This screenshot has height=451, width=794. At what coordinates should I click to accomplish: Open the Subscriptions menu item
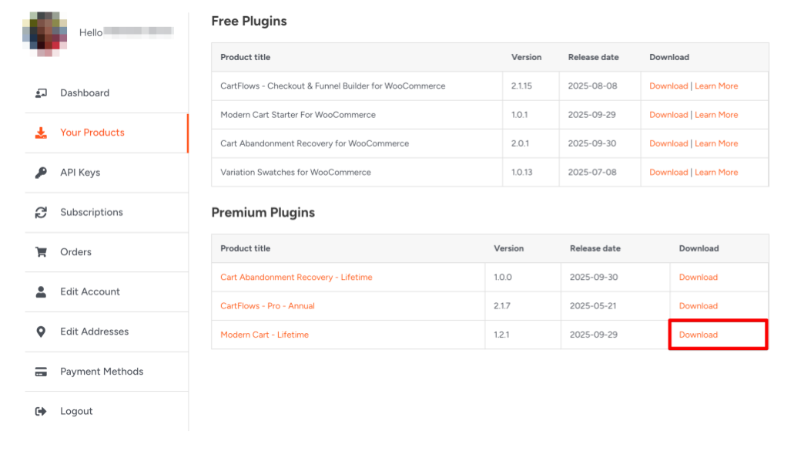(x=91, y=213)
